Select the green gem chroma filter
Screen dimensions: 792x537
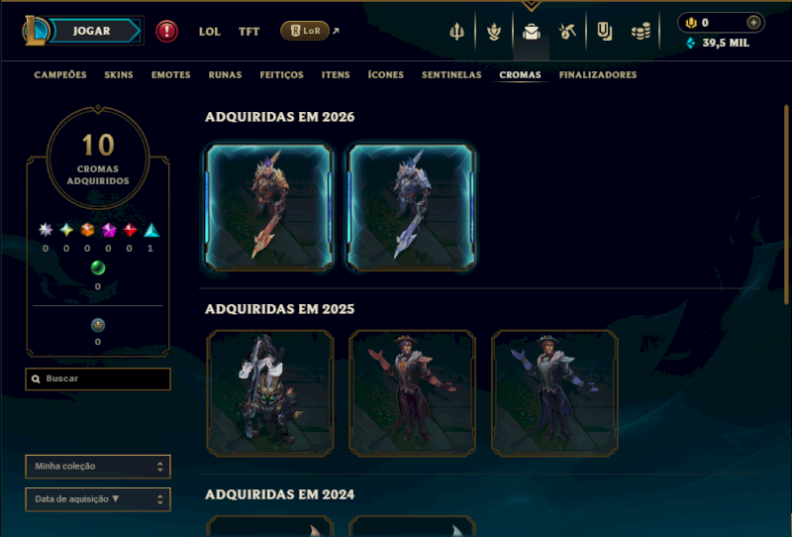point(98,268)
